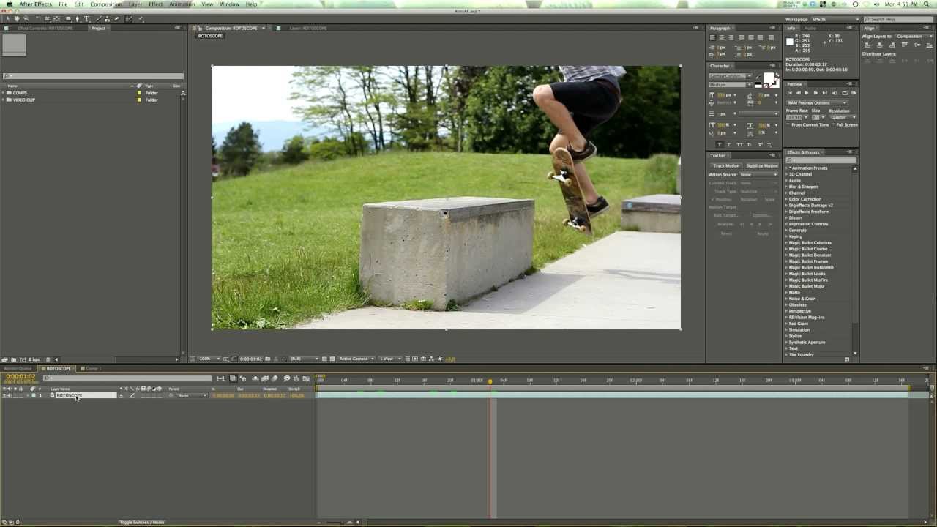Select the Clone Stamp tool
This screenshot has height=527, width=937.
[x=107, y=18]
